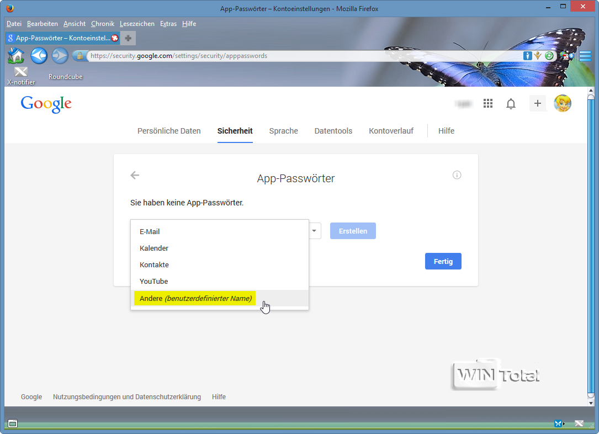Click the address bar URL field
This screenshot has width=599, height=434.
pos(304,56)
